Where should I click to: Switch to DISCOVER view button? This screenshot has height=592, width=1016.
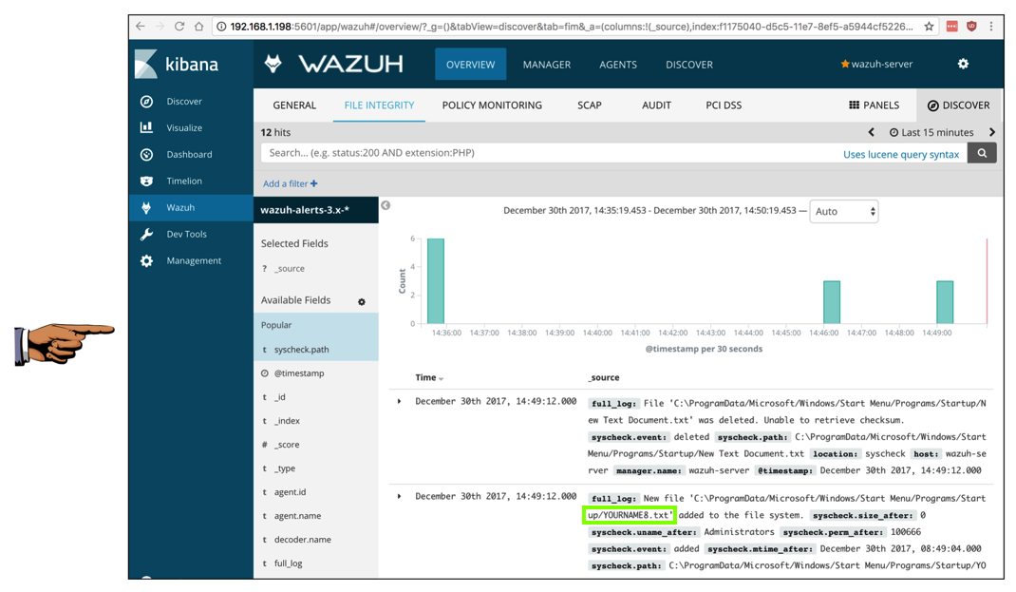coord(958,105)
